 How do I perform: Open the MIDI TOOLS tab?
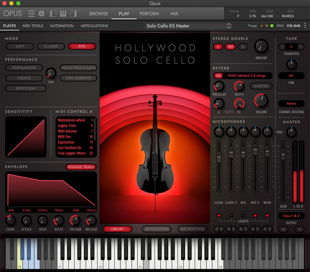33,26
